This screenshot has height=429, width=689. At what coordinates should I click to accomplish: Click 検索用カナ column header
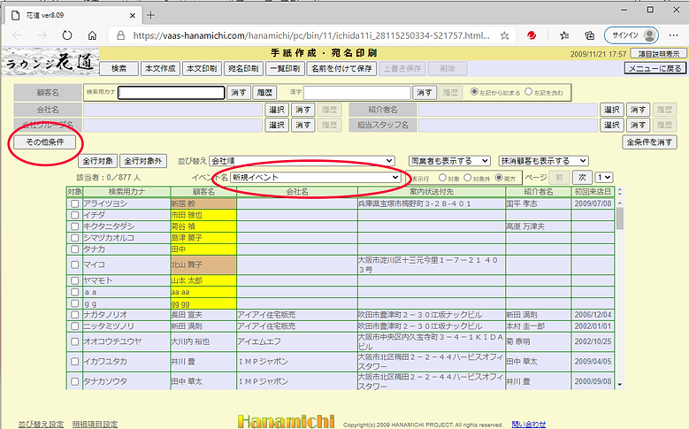126,192
